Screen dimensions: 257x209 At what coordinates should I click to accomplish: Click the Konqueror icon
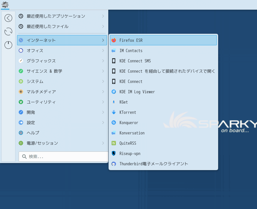tap(114, 123)
